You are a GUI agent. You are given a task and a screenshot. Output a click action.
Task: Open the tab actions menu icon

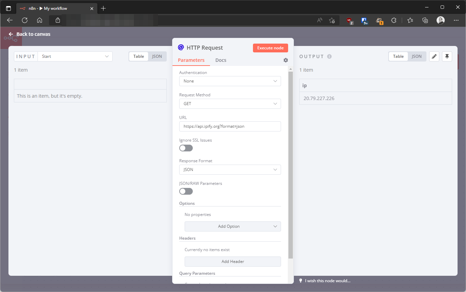8,8
